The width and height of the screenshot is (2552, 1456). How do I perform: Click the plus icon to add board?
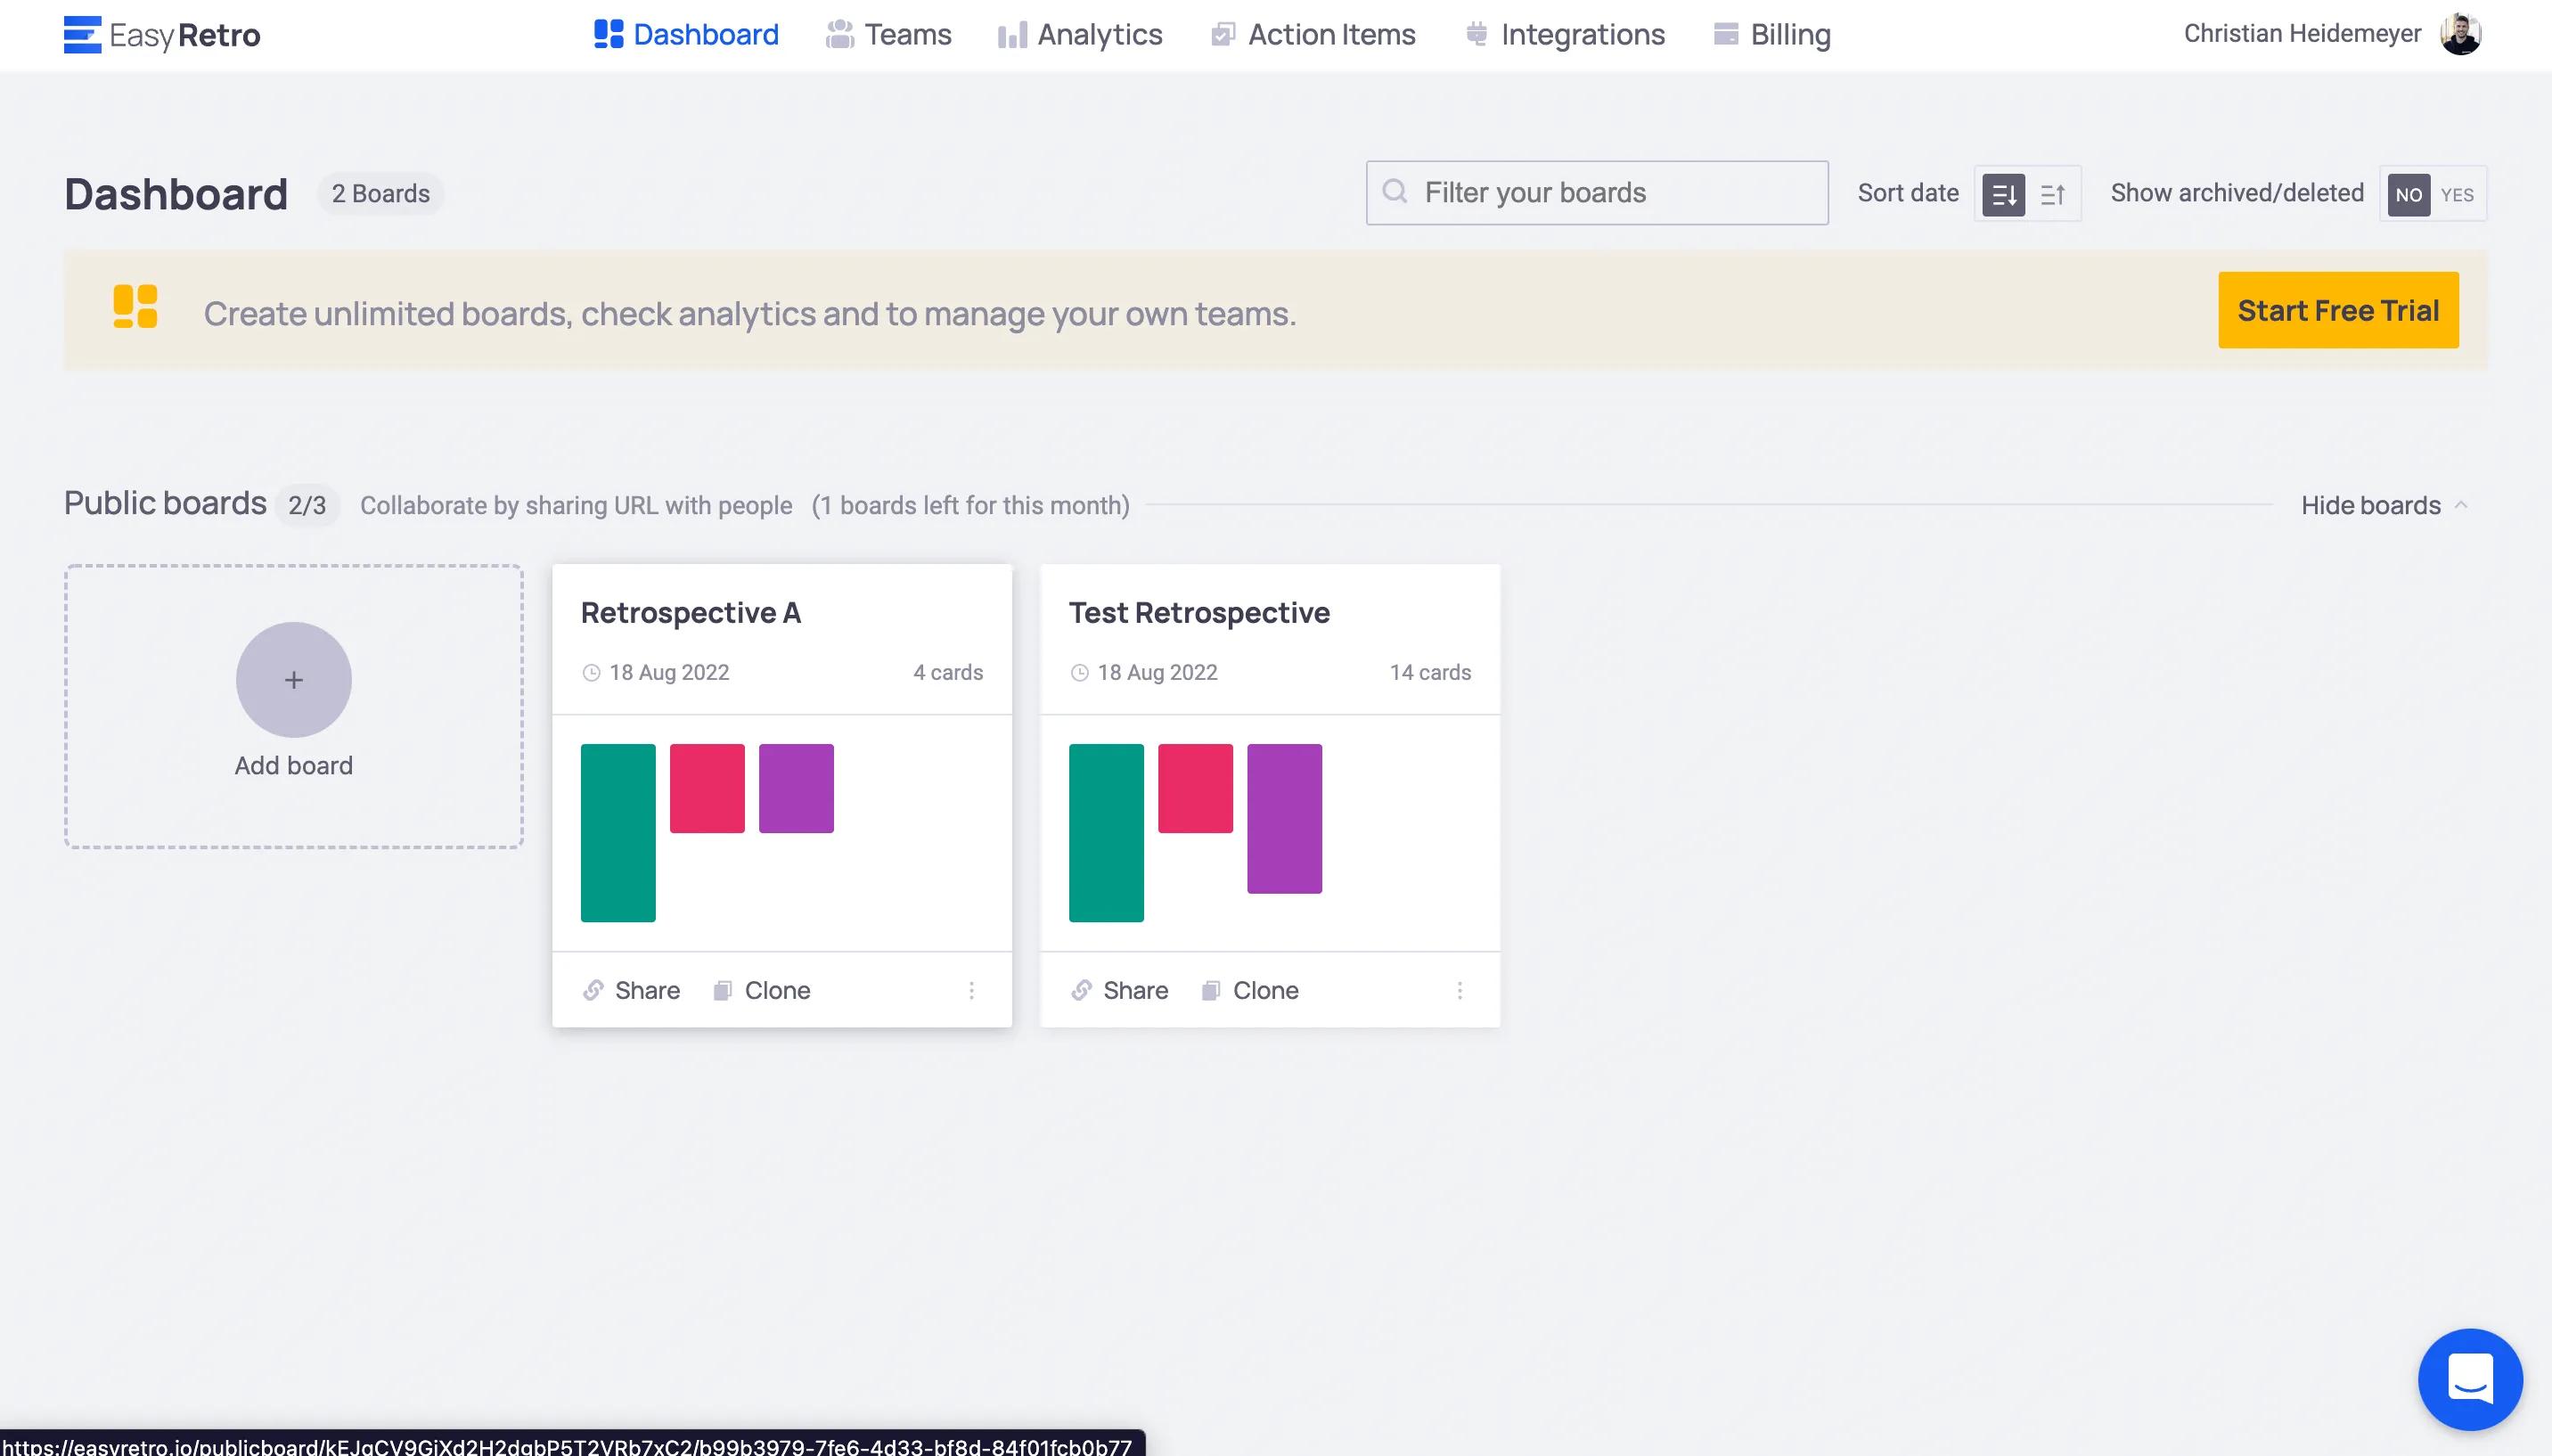(x=293, y=680)
